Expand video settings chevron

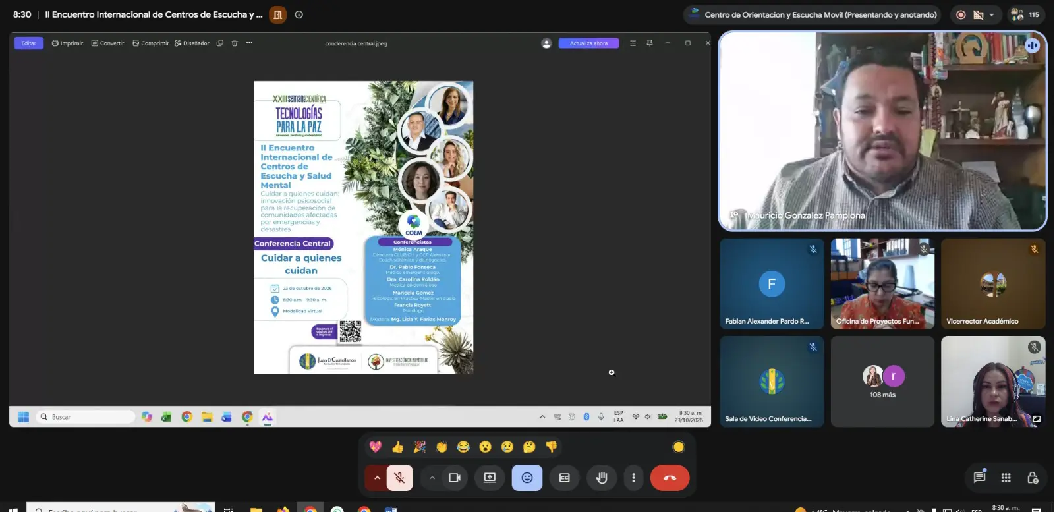click(432, 478)
